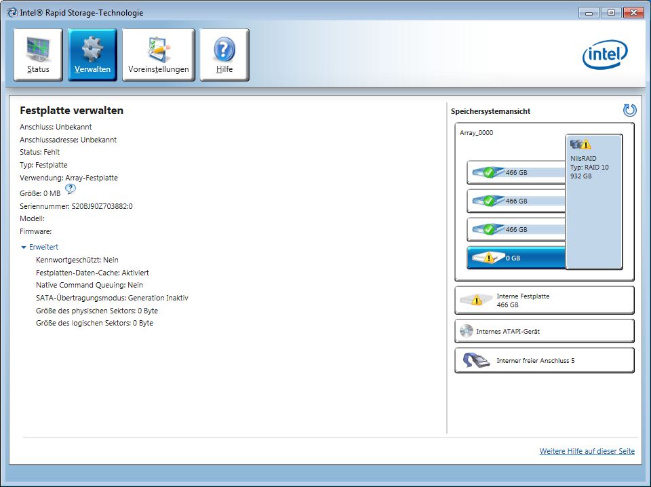Click the Voreinstellungen checklist icon
Screen dimensions: 651x487
[x=158, y=49]
